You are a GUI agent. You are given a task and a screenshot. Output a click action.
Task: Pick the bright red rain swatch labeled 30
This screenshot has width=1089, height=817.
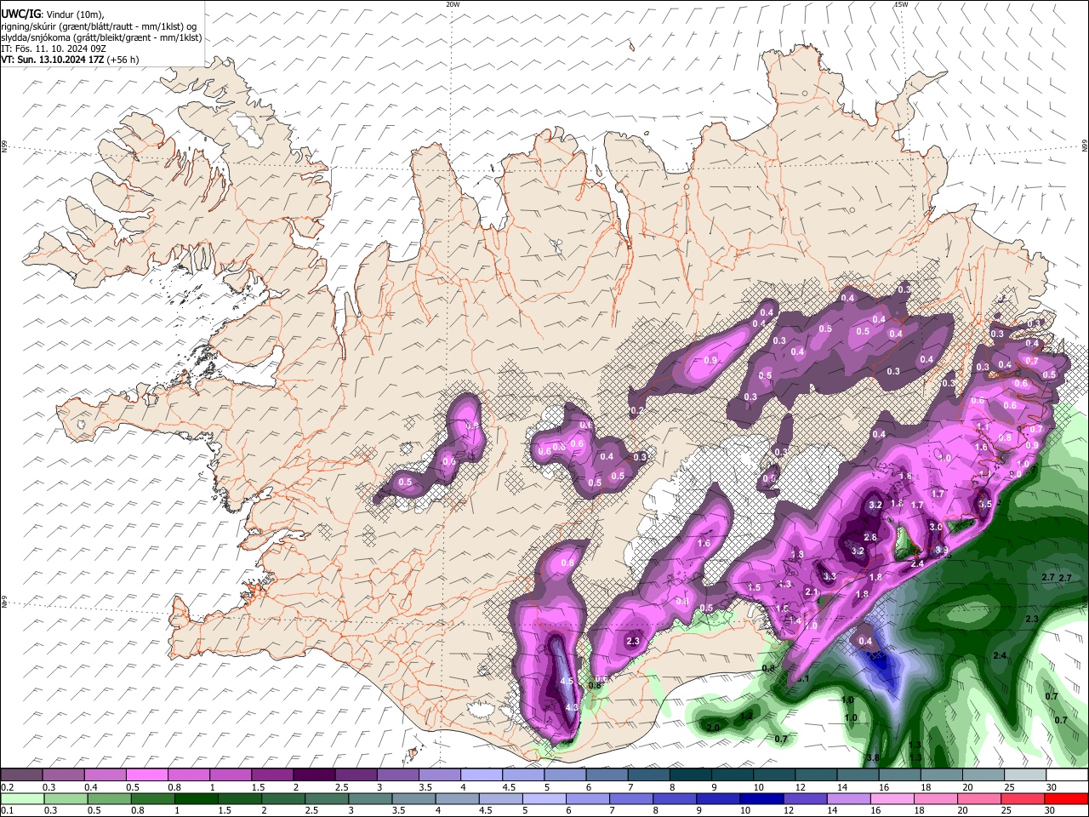[x=1067, y=798]
